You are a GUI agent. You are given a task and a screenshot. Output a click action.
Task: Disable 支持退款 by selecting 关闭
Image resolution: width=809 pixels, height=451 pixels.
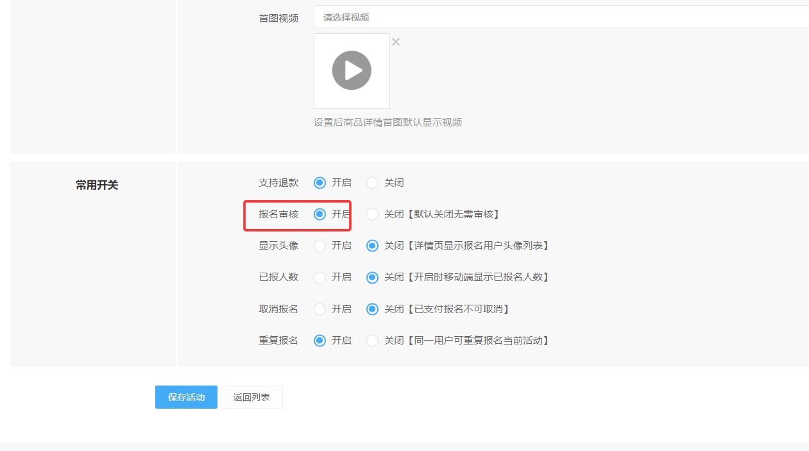coord(372,183)
